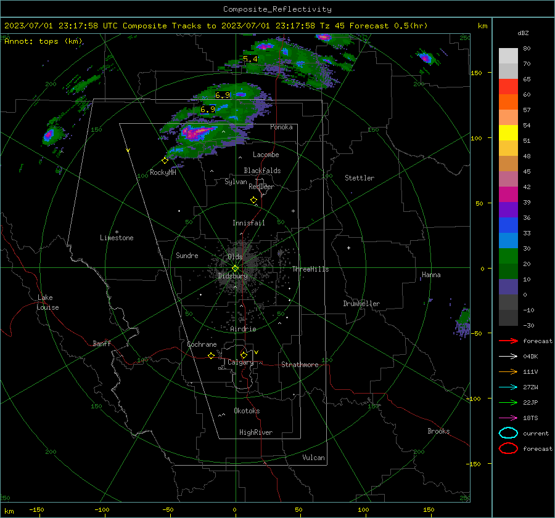Viewport: 555px width, 518px height.
Task: Click the Hanna city label
Action: coord(431,275)
